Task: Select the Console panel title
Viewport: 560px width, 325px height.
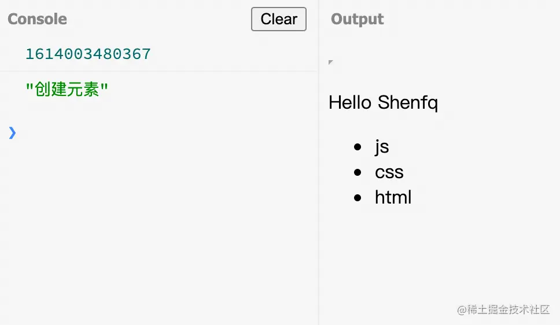Action: pyautogui.click(x=37, y=19)
